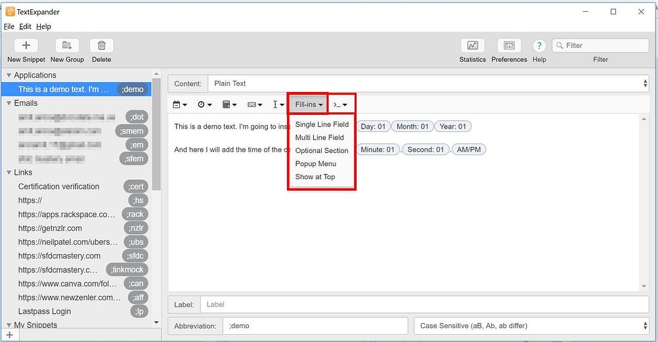The image size is (658, 342).
Task: Choose Single Line Field from menu
Action: 322,124
